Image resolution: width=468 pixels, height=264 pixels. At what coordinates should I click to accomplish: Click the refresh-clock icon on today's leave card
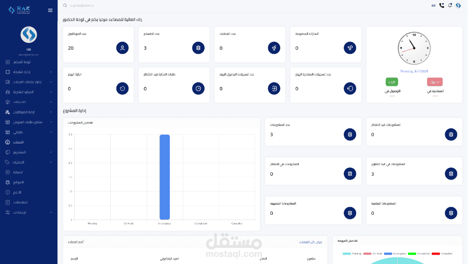pos(122,89)
